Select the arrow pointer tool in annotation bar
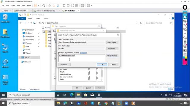Screen dimensions: 190x106 click(x=185, y=17)
